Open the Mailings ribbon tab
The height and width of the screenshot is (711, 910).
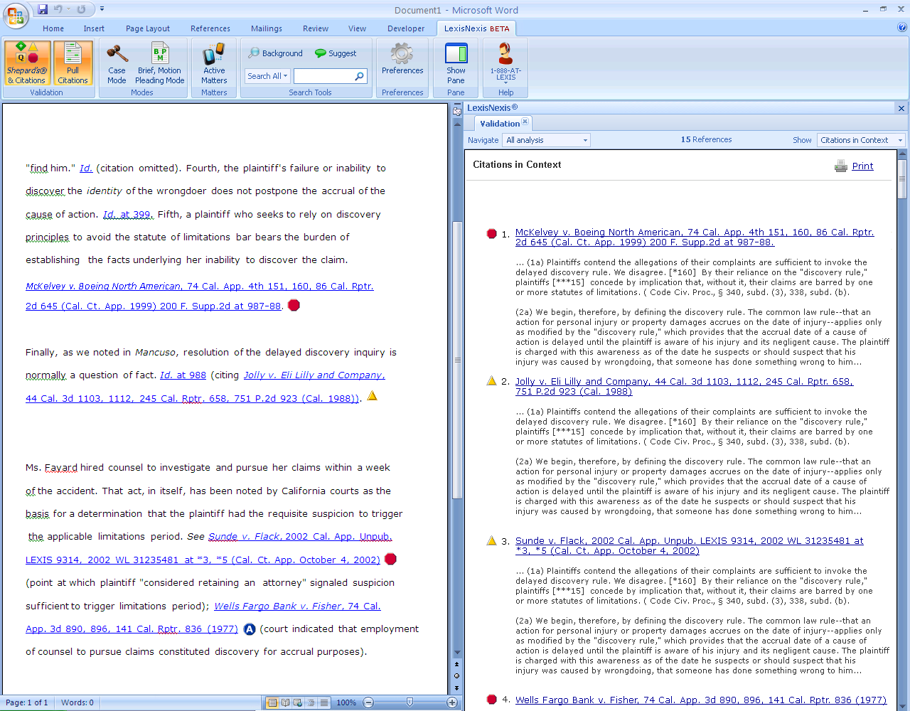coord(267,28)
